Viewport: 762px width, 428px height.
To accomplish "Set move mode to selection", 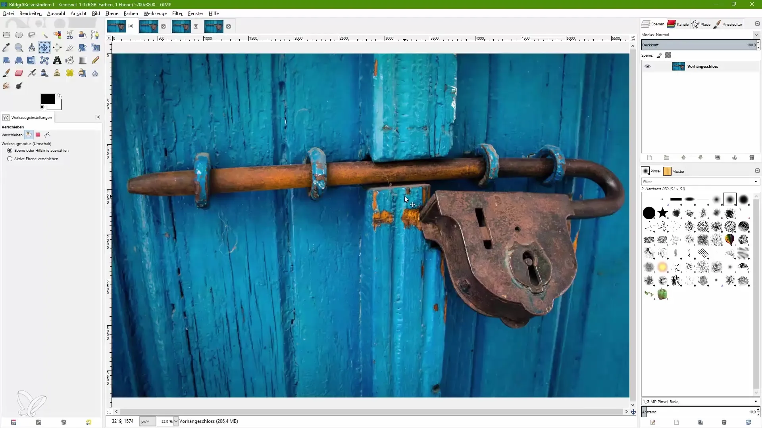I will point(38,135).
